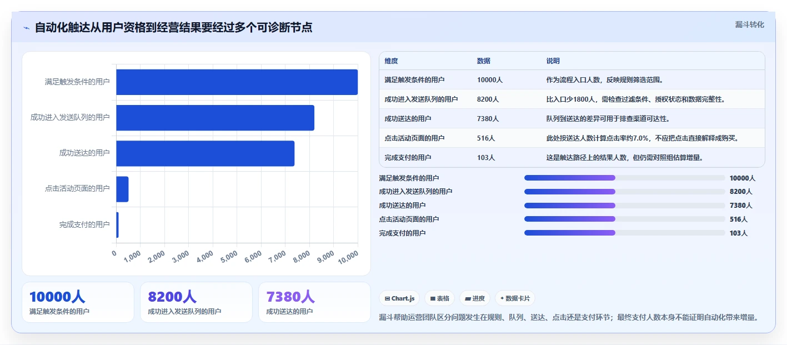Click the 进度 tag
Viewport: 787px width, 345px height.
[475, 298]
